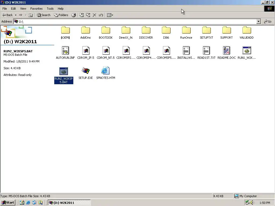Open the Edit menu
This screenshot has width=275, height=206.
pos(13,9)
